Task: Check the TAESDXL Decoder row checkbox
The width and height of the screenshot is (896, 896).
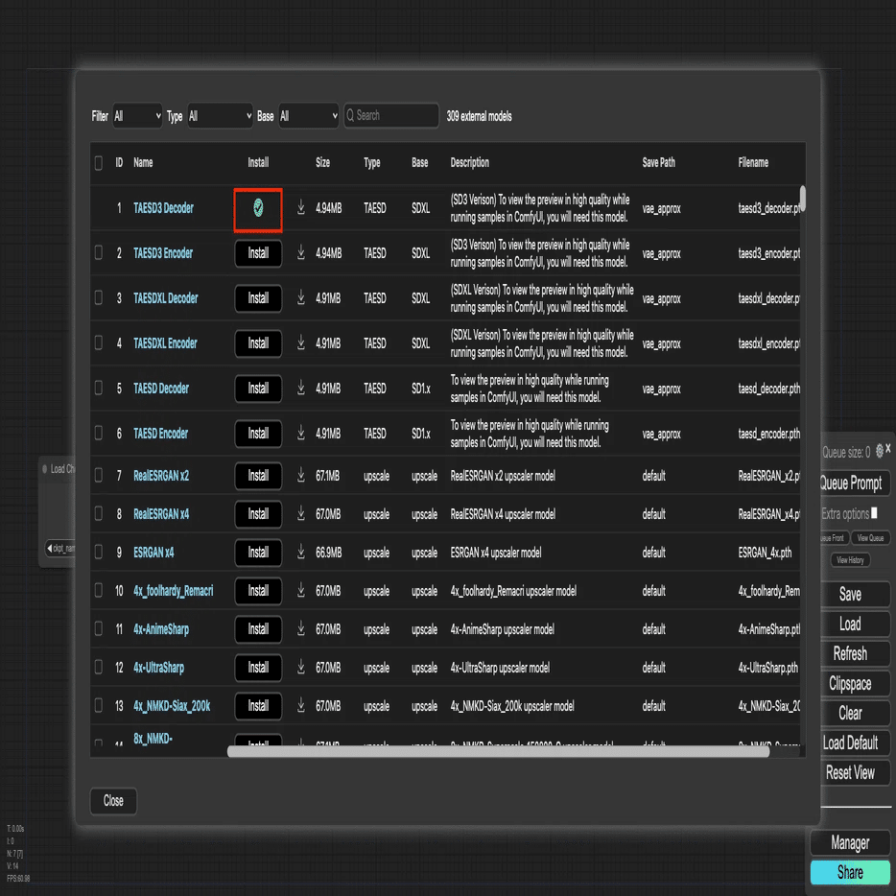Action: [98, 297]
